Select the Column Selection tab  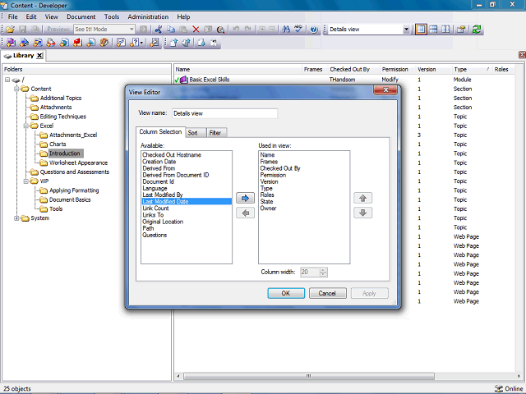[x=160, y=131]
